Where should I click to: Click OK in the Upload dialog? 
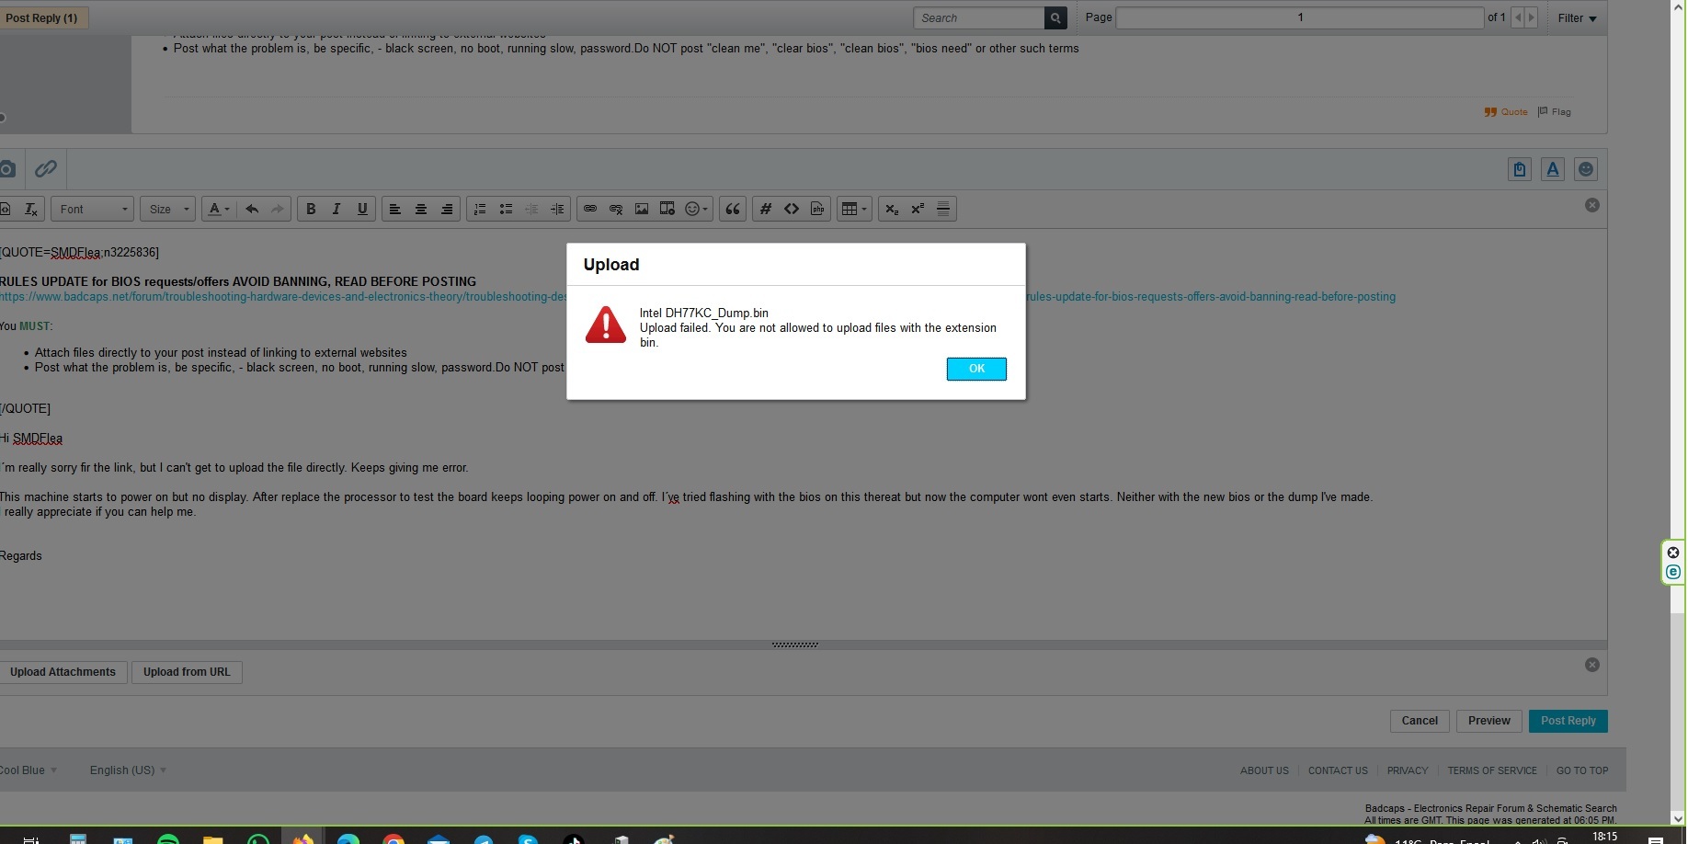[976, 369]
